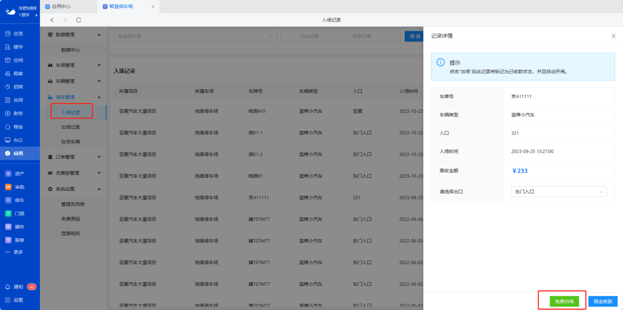The height and width of the screenshot is (310, 623).
Task: Open 显屏规则 menu item
Action: [71, 233]
